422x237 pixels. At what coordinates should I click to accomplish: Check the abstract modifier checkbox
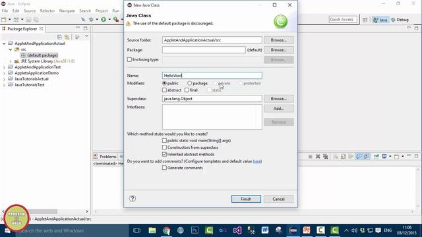[164, 90]
